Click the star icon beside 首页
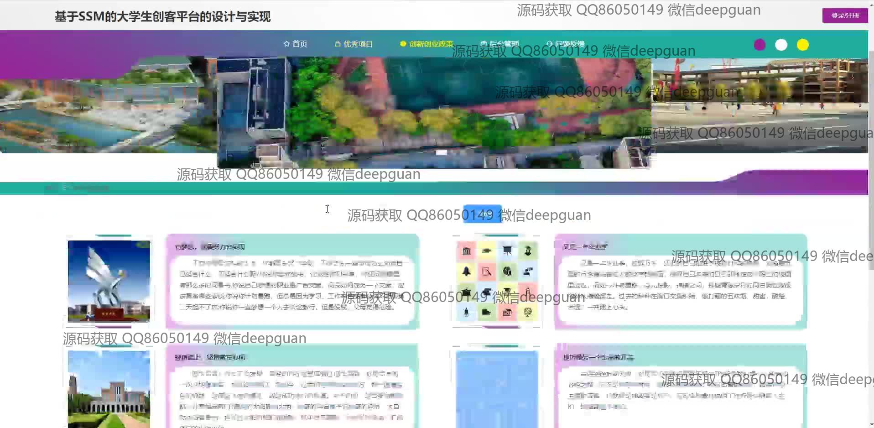 286,44
